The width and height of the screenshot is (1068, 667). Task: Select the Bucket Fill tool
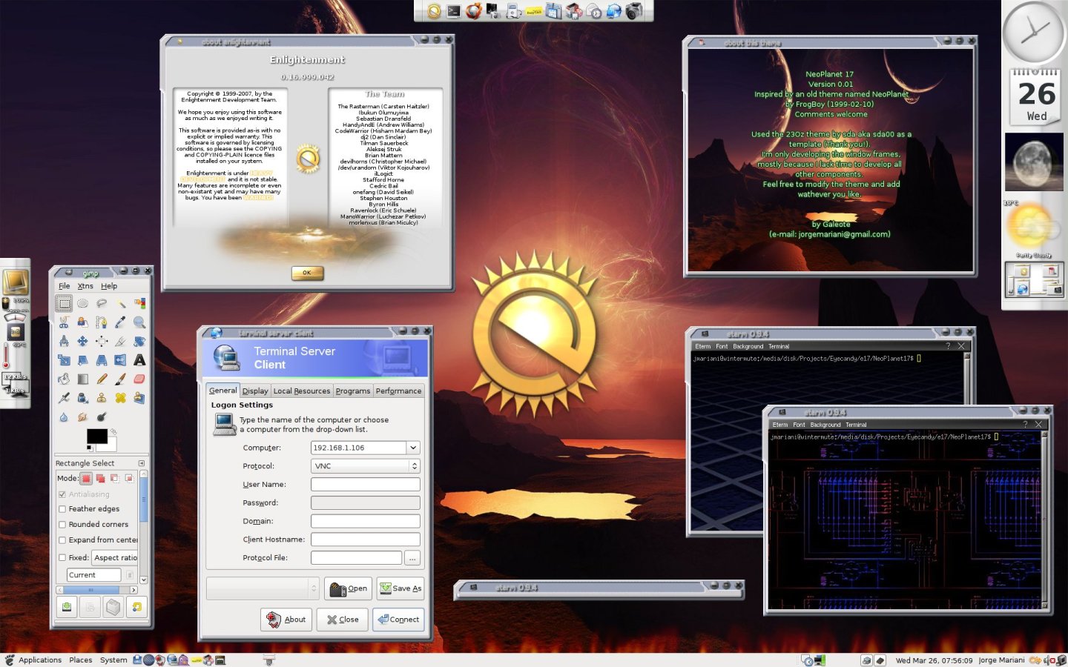click(64, 379)
